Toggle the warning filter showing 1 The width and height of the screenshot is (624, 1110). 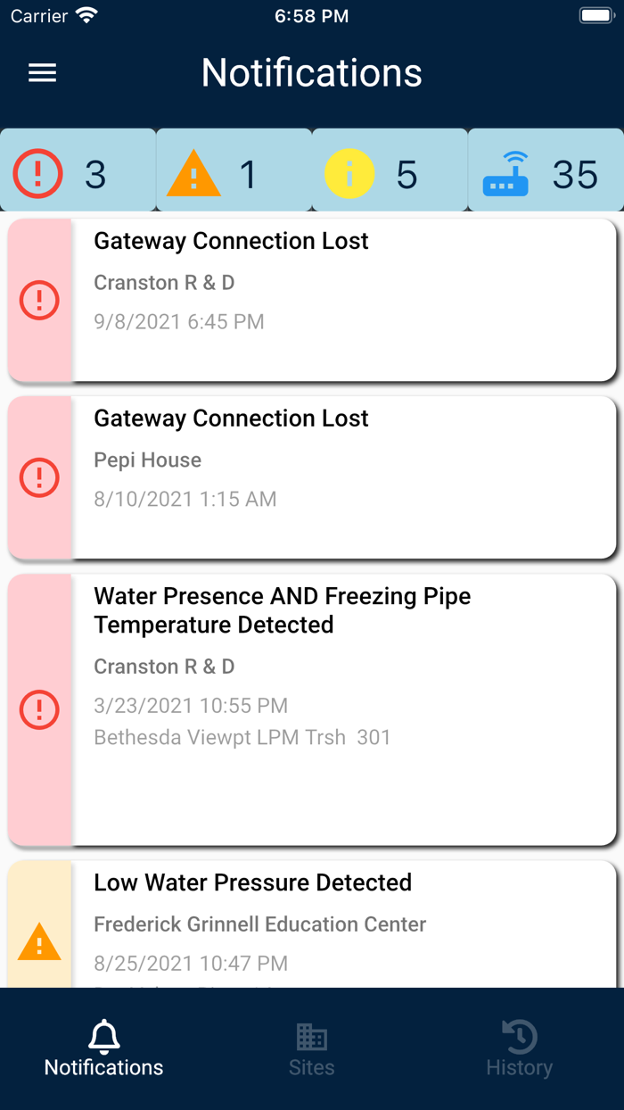coord(234,170)
